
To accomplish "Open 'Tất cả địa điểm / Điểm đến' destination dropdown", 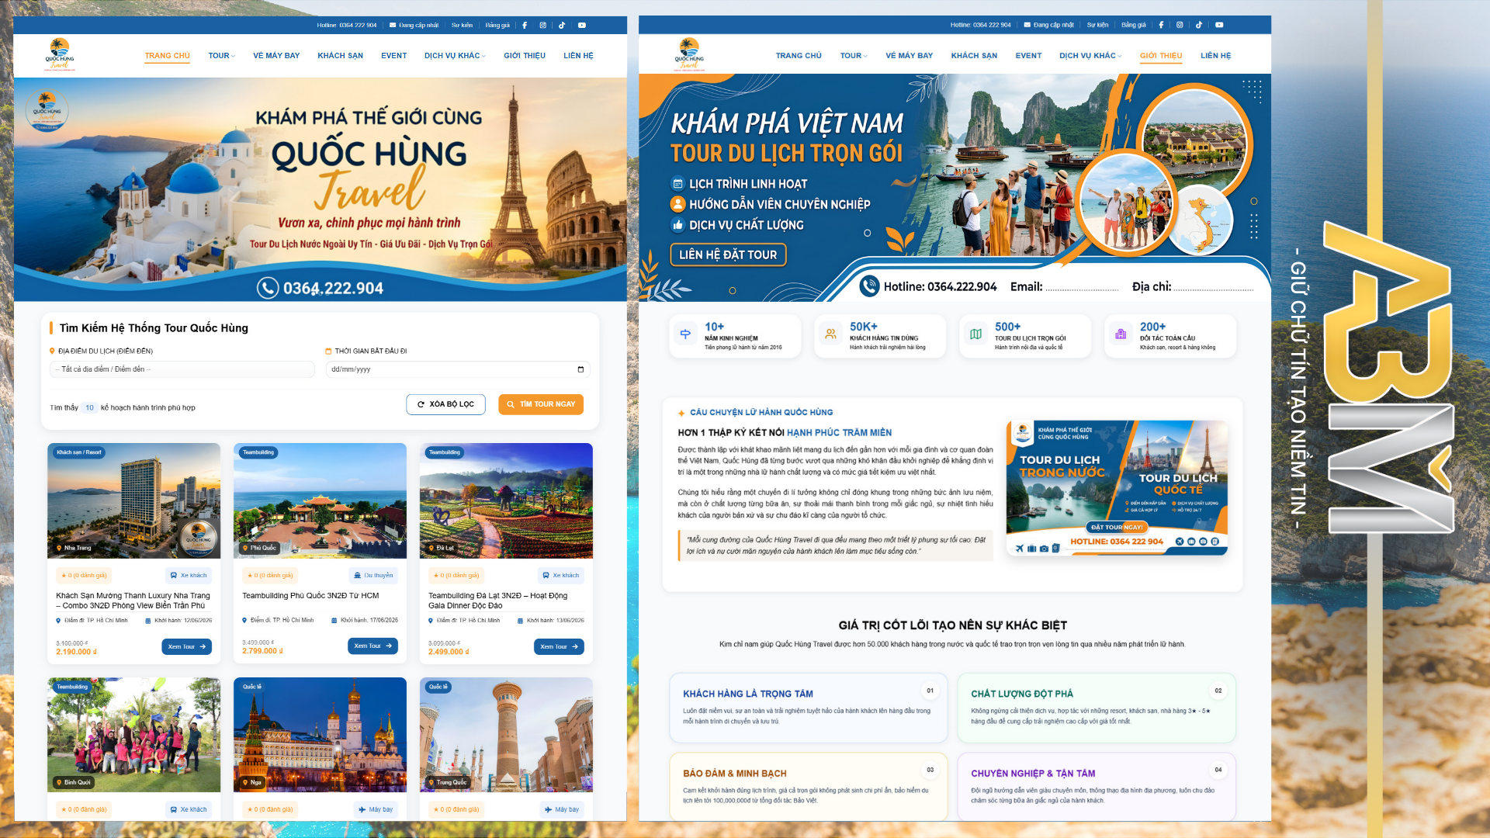I will click(x=182, y=369).
